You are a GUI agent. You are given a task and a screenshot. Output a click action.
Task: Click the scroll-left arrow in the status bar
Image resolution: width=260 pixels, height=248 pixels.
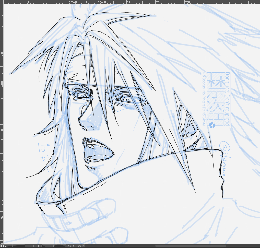pyautogui.click(x=84, y=246)
